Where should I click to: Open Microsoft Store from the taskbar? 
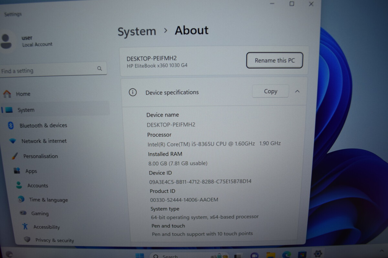302,254
